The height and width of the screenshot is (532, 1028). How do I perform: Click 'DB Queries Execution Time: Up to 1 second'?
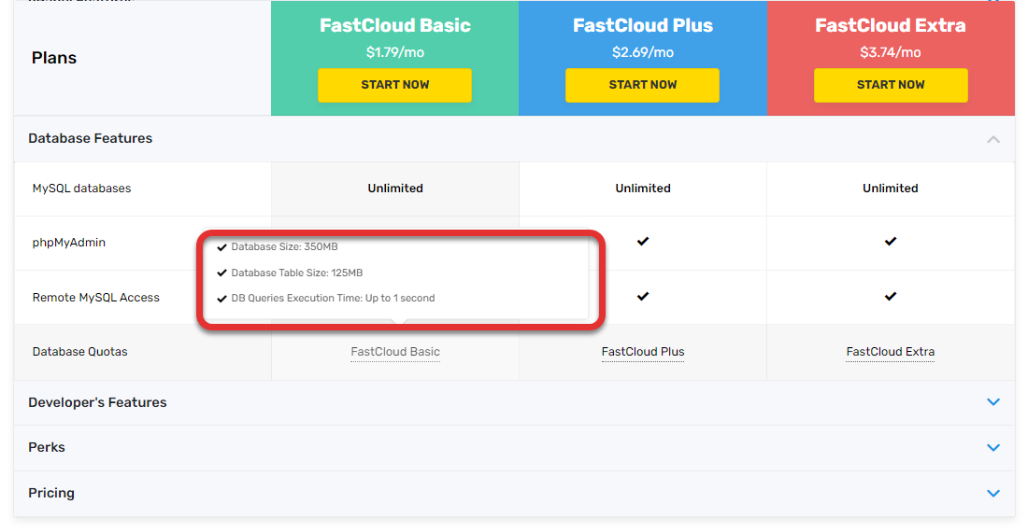[x=333, y=299]
